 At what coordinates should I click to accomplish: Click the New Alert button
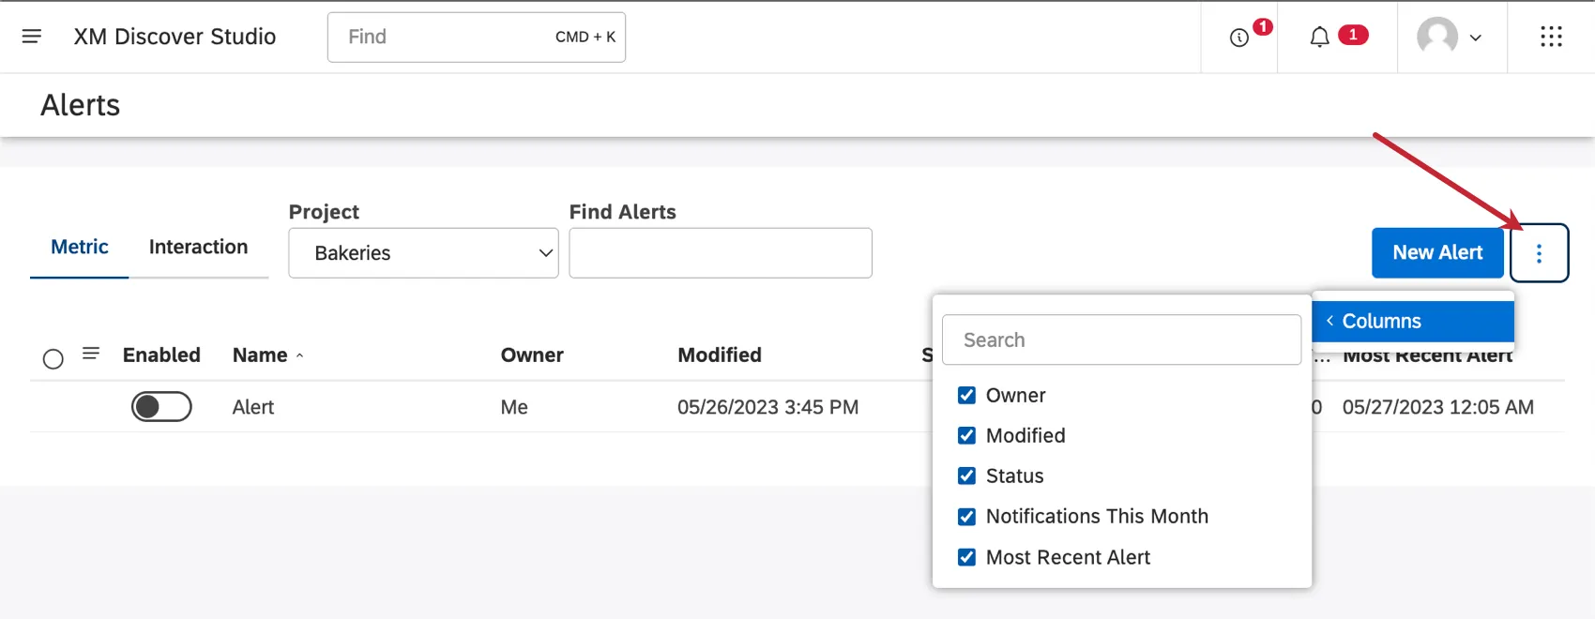click(1436, 253)
